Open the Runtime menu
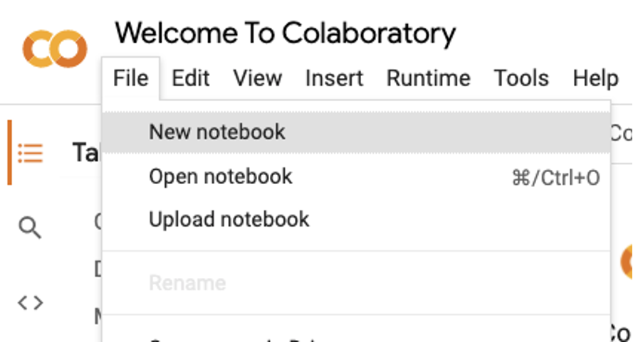This screenshot has height=342, width=633. (429, 78)
